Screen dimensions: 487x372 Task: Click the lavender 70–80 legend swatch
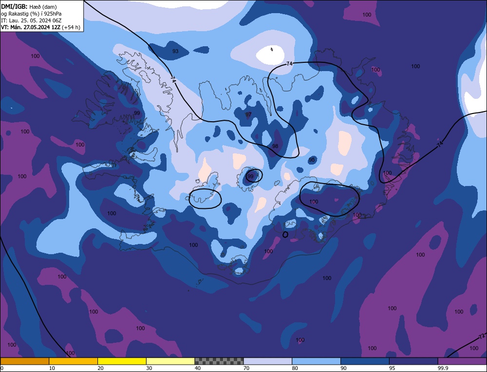268,361
